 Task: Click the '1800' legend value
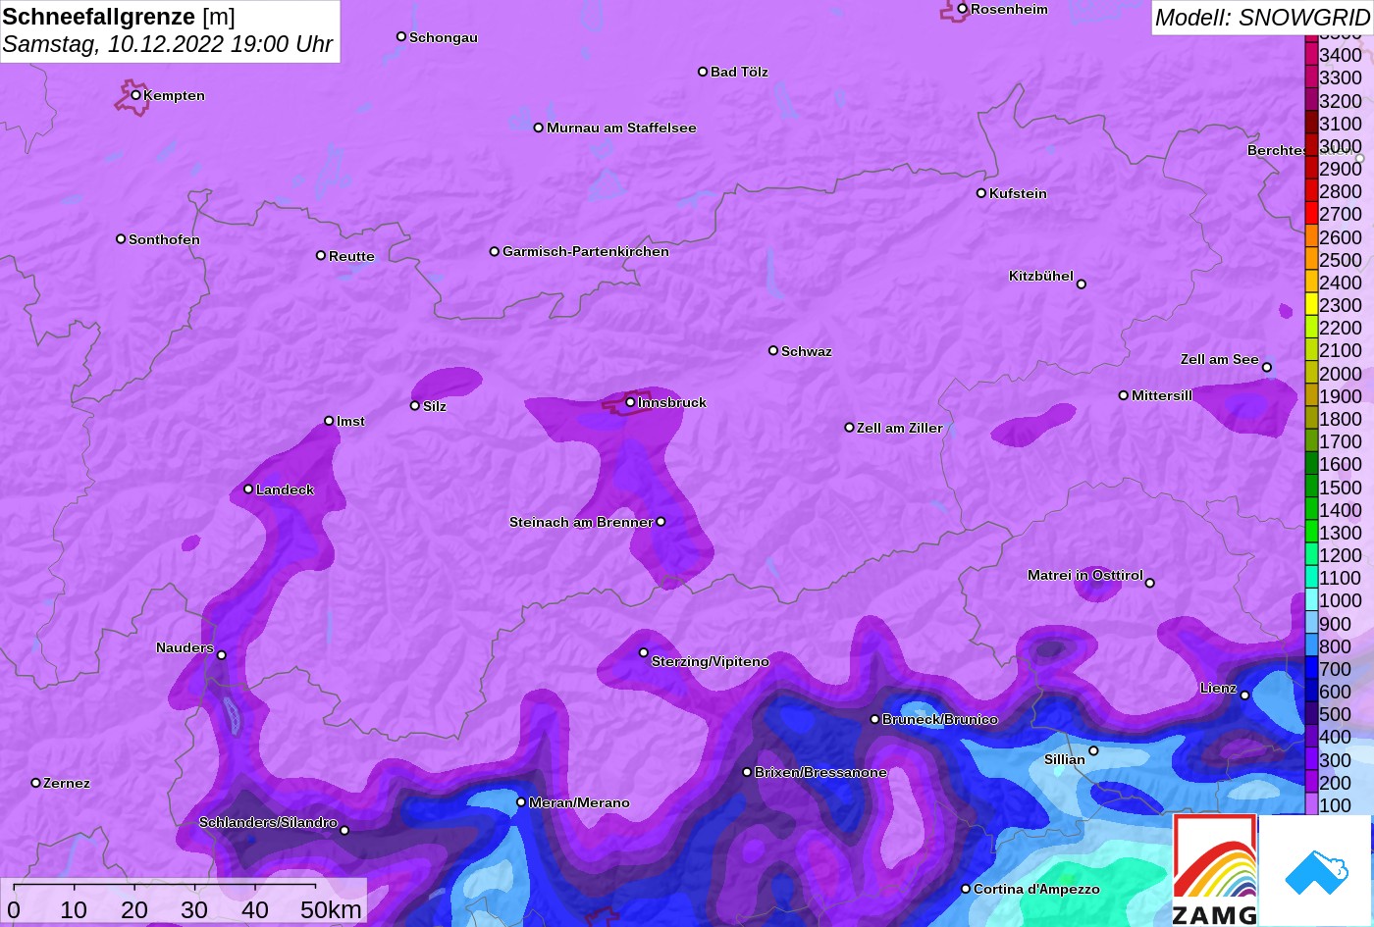(x=1341, y=420)
